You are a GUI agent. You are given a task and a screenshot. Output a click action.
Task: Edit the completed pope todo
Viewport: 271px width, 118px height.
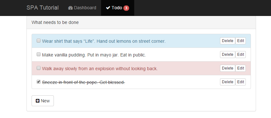click(x=241, y=82)
